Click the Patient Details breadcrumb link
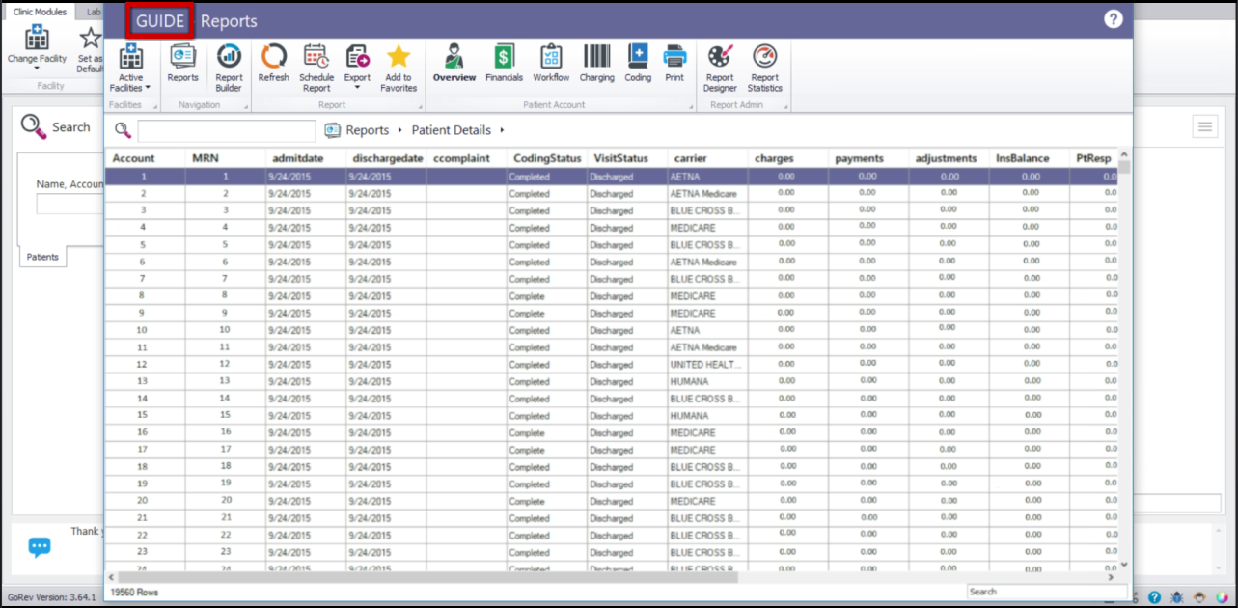The width and height of the screenshot is (1238, 608). click(452, 130)
